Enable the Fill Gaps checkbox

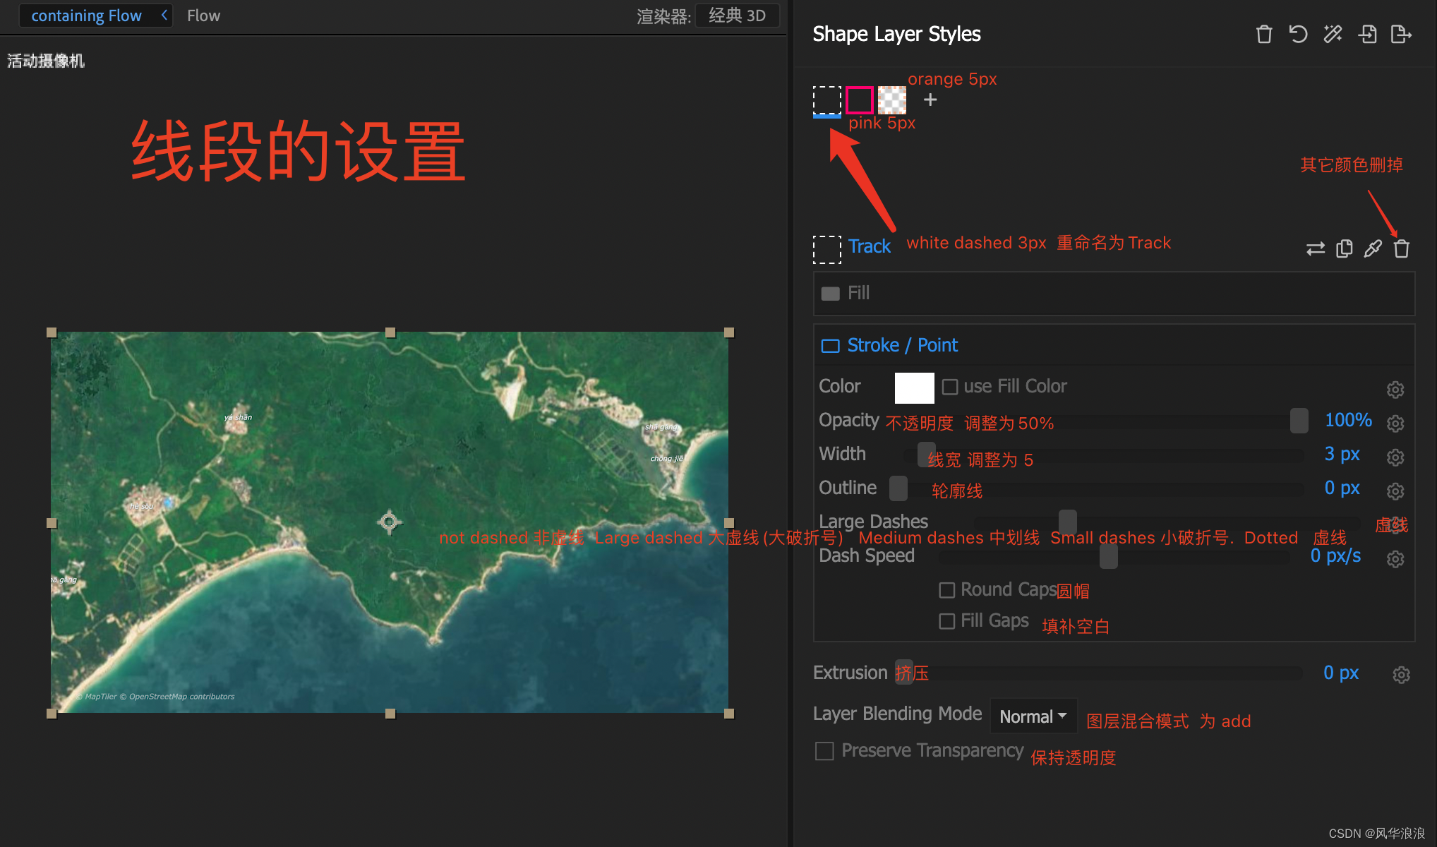point(947,621)
